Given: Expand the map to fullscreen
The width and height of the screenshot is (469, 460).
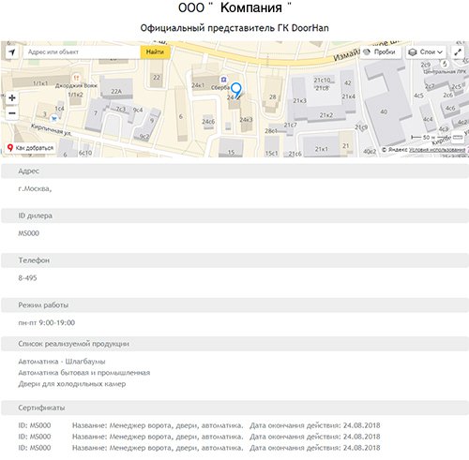Looking at the screenshot, I should (x=458, y=52).
